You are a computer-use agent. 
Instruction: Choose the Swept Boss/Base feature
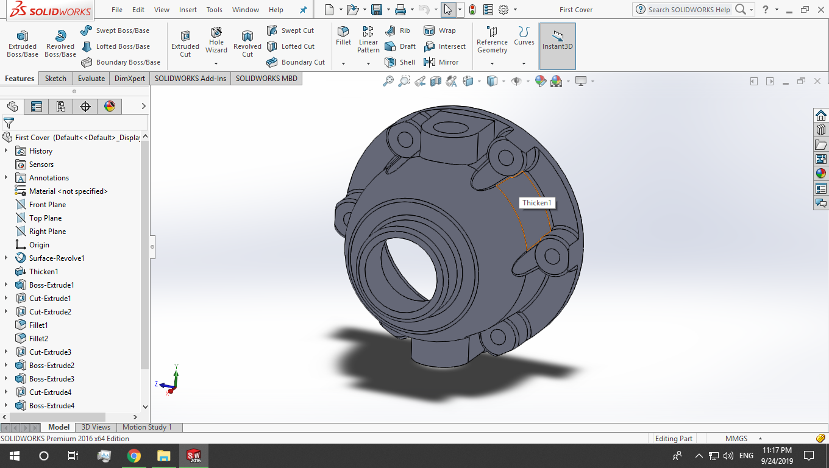click(x=115, y=30)
